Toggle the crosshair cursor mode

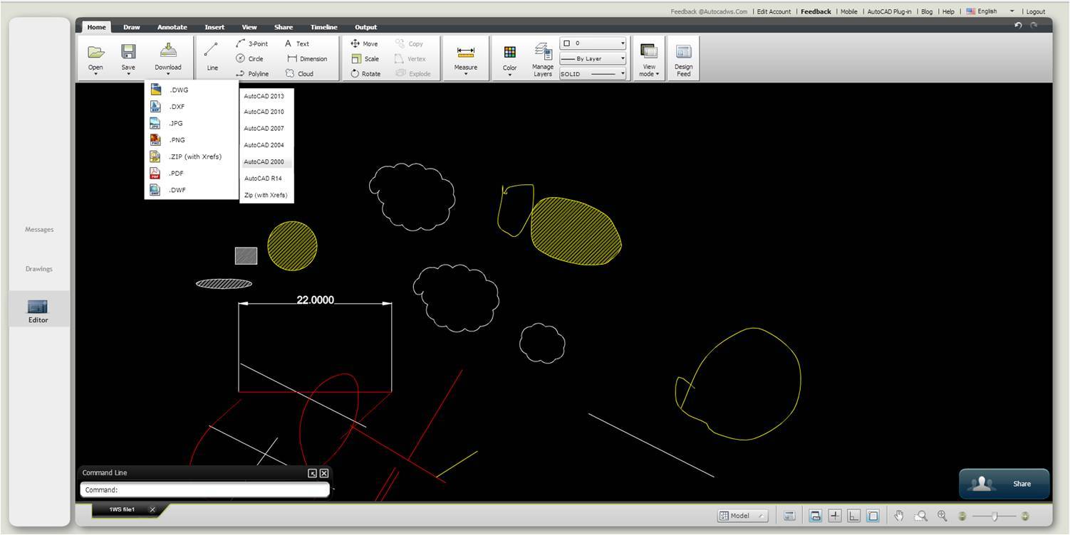(x=834, y=516)
